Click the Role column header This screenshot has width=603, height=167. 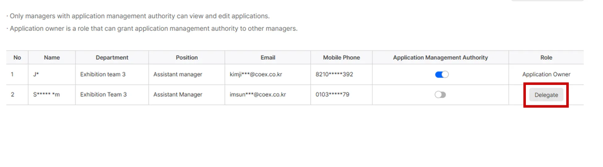pyautogui.click(x=546, y=58)
